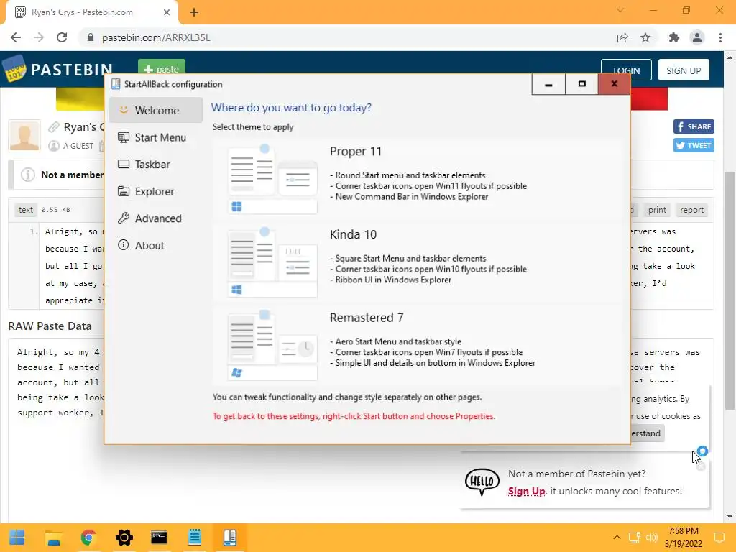Open the Welcome page in StartAllBack
The width and height of the screenshot is (736, 552).
point(155,110)
